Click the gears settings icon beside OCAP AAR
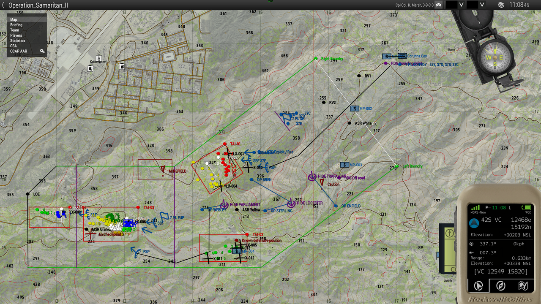Viewport: 541px width, 304px height. pyautogui.click(x=42, y=51)
